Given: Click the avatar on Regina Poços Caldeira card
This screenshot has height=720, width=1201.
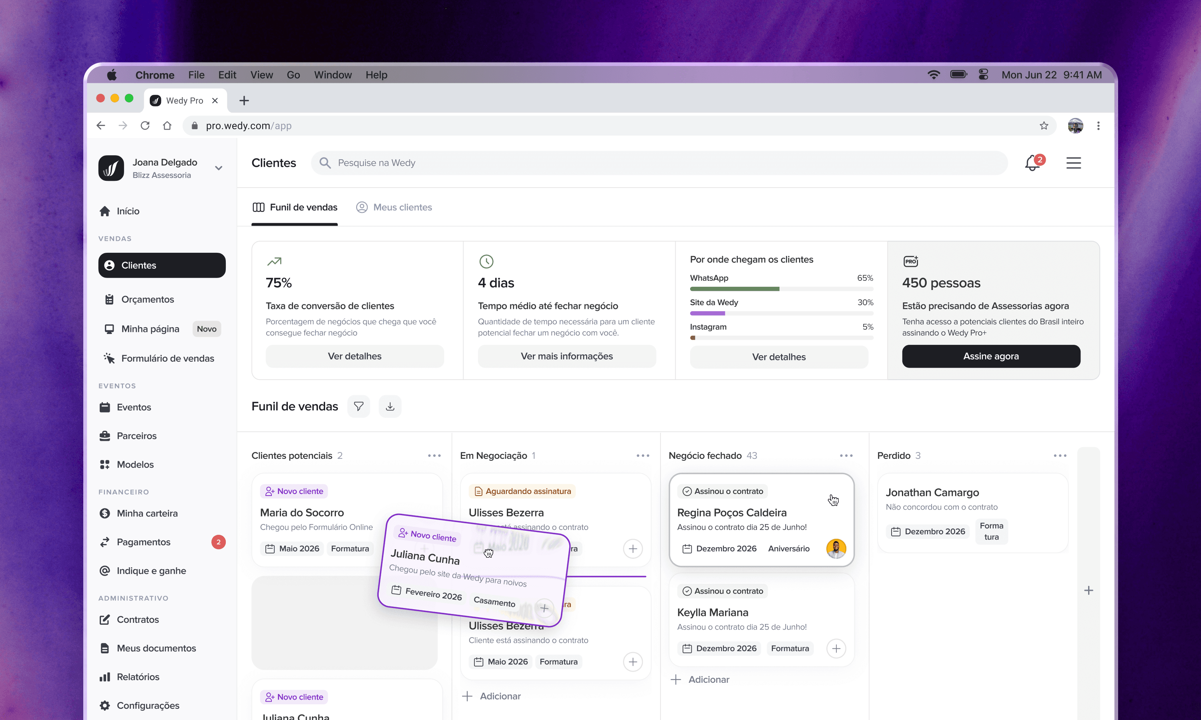Looking at the screenshot, I should click(x=835, y=548).
